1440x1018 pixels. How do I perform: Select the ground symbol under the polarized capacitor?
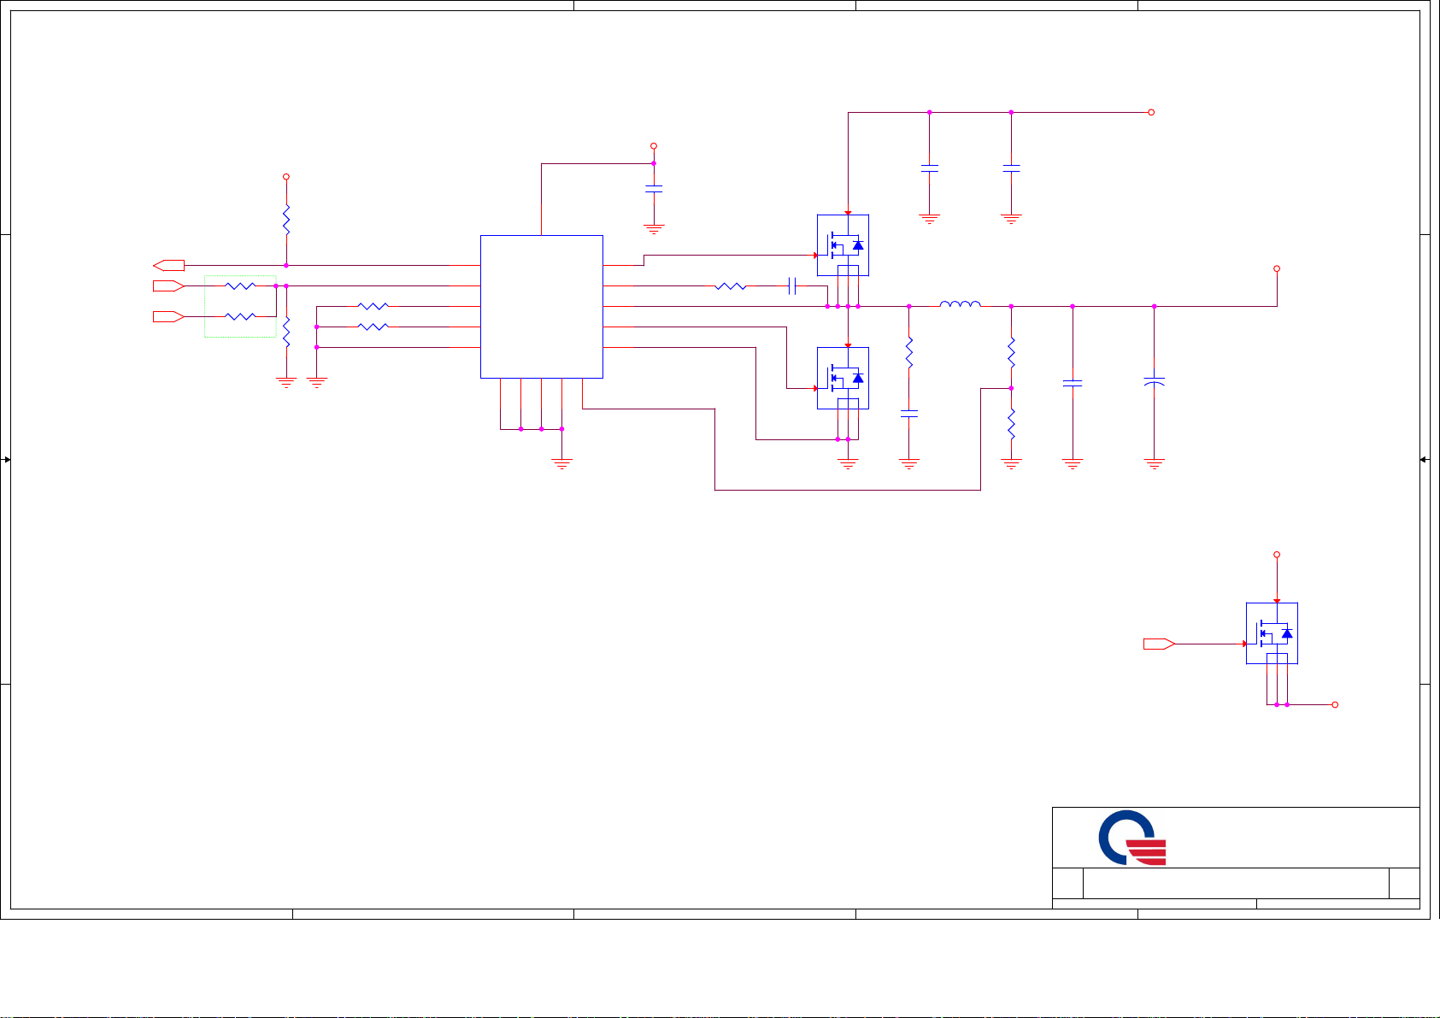click(x=1154, y=465)
